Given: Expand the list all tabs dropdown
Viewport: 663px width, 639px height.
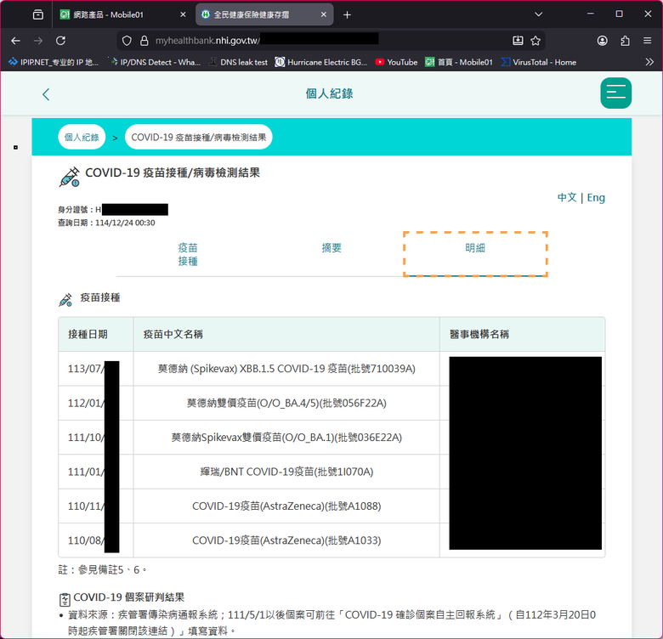Looking at the screenshot, I should (539, 14).
